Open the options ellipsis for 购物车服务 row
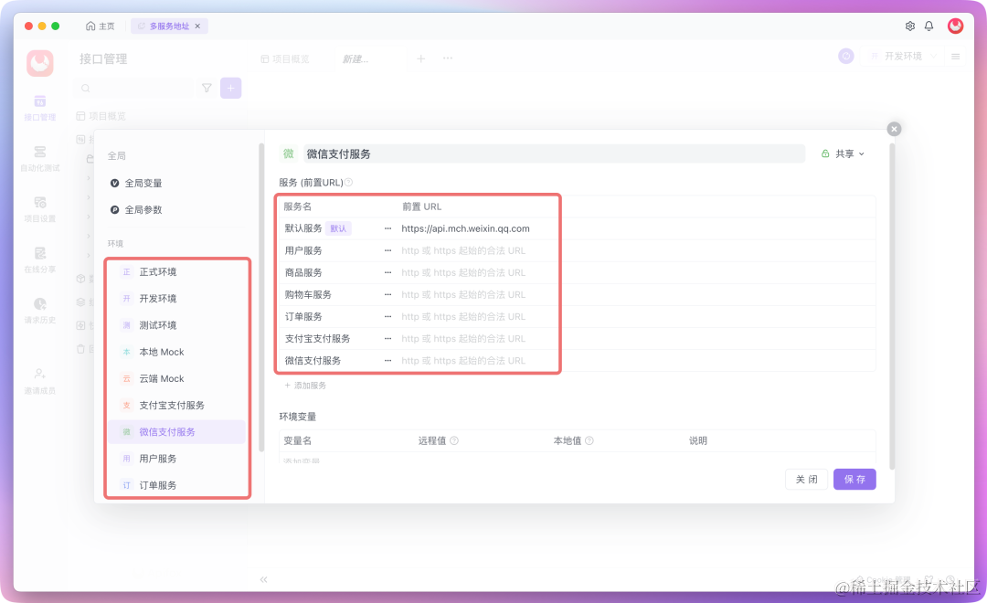 [x=387, y=294]
